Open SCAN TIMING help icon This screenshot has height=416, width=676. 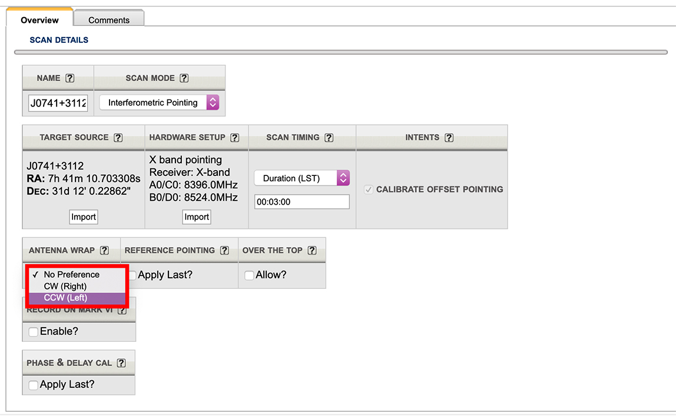(x=329, y=138)
